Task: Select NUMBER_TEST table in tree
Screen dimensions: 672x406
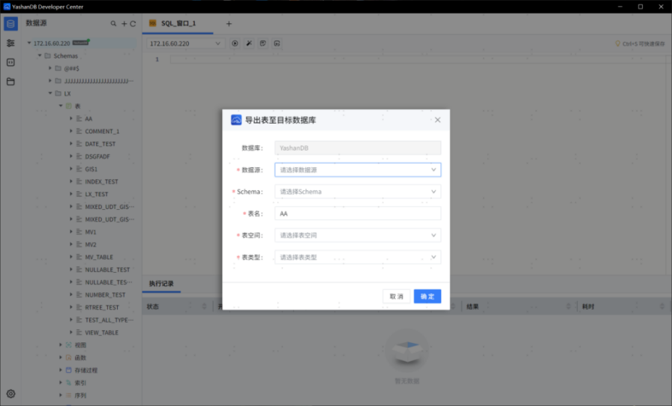Action: [105, 294]
